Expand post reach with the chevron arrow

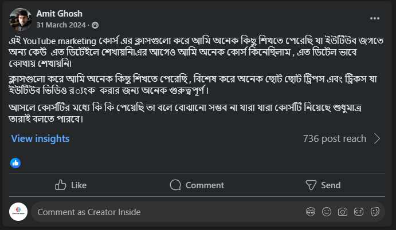pos(377,138)
